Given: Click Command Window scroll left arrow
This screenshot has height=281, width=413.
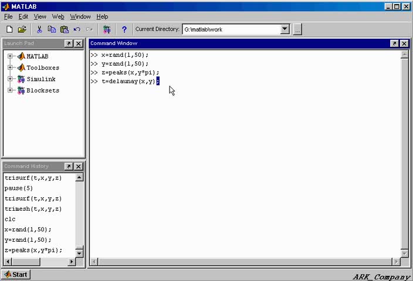Looking at the screenshot, I should [94, 262].
